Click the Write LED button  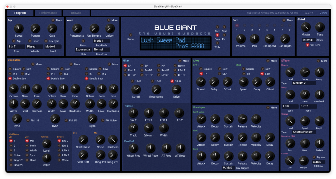(217, 43)
